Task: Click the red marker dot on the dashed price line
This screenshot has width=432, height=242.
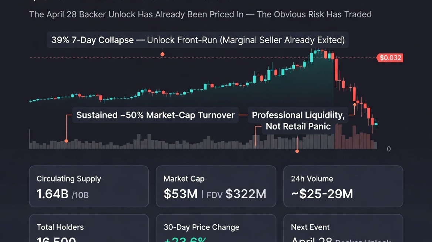Action: coord(162,54)
